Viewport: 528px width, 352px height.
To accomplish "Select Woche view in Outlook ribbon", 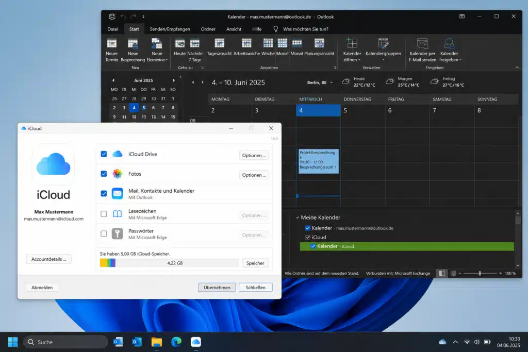I will (x=268, y=47).
